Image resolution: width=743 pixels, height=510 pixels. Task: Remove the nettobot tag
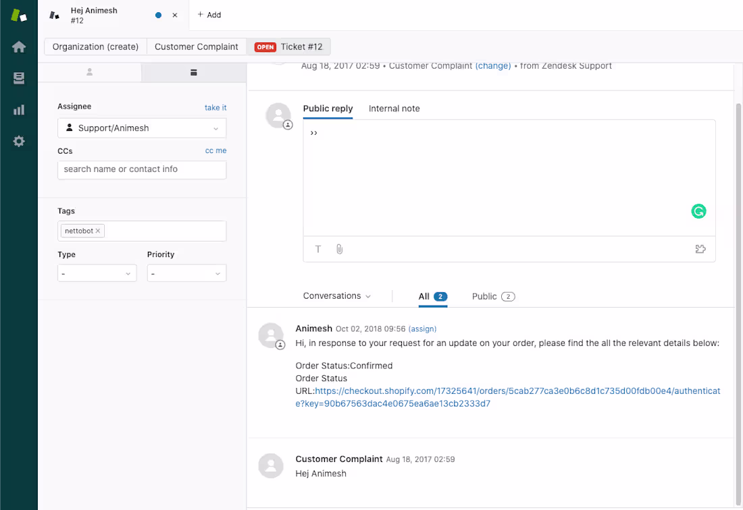(x=98, y=230)
